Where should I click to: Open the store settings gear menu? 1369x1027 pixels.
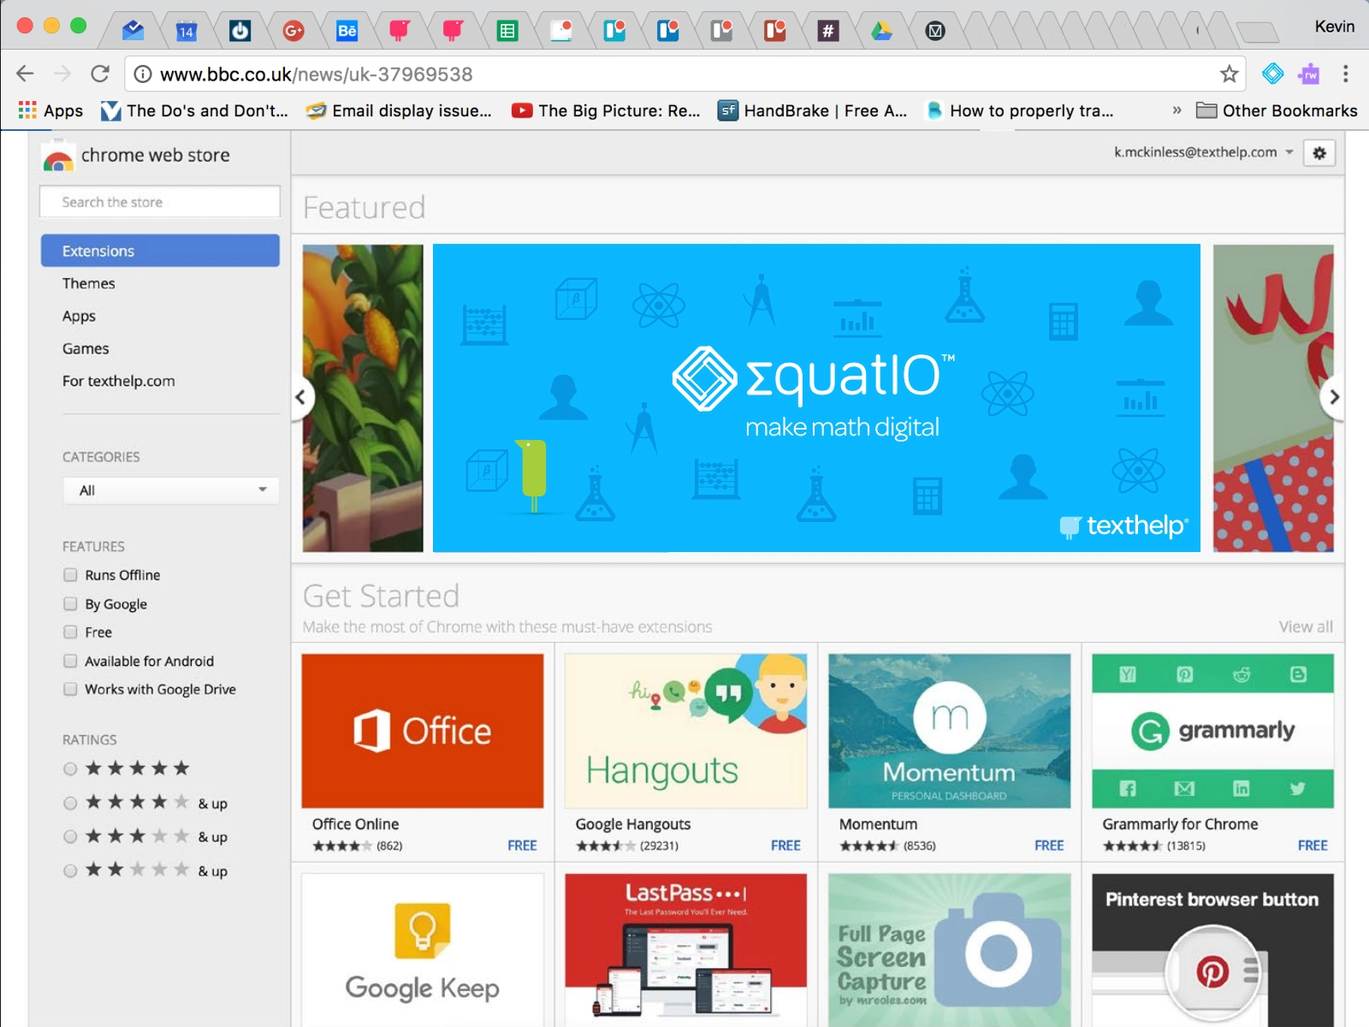(x=1319, y=153)
